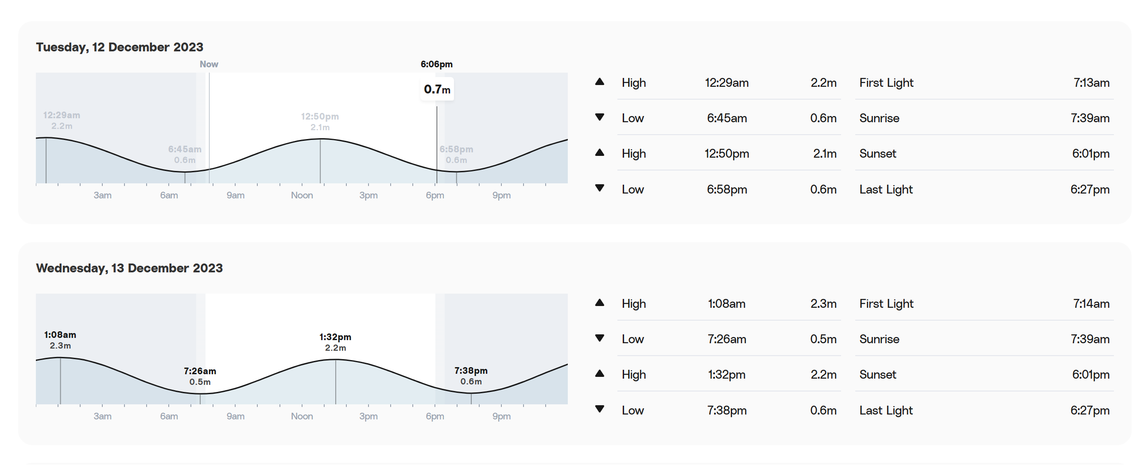The height and width of the screenshot is (465, 1148).
Task: Click the down-triangle icon beside Wednesday's 7:26am Low
Action: tap(599, 338)
